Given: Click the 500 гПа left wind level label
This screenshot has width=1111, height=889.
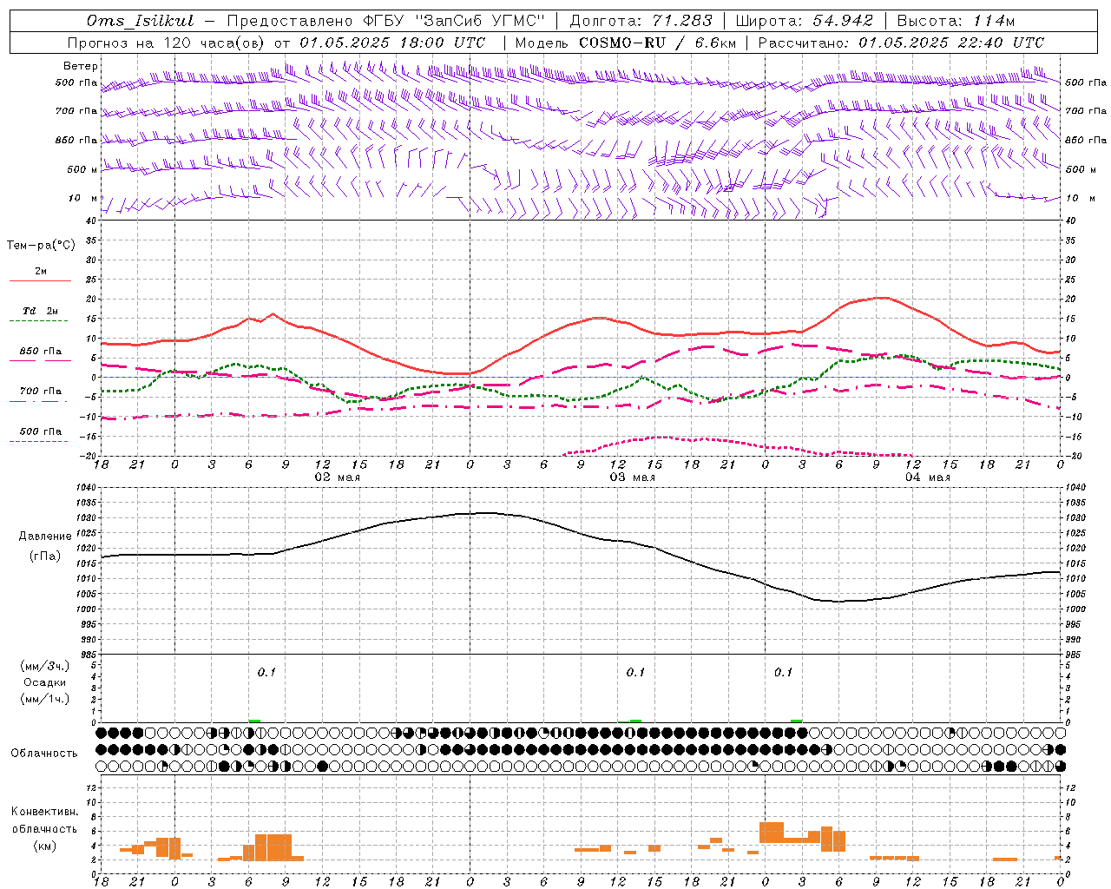Looking at the screenshot, I should click(x=76, y=82).
